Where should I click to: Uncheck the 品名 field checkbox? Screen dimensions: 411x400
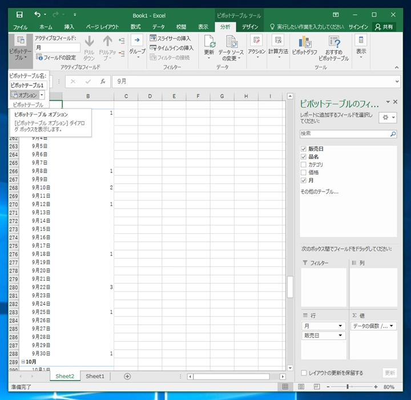click(304, 157)
